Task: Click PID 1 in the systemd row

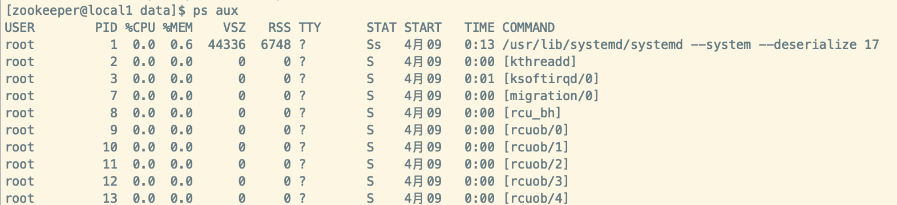Action: point(114,44)
